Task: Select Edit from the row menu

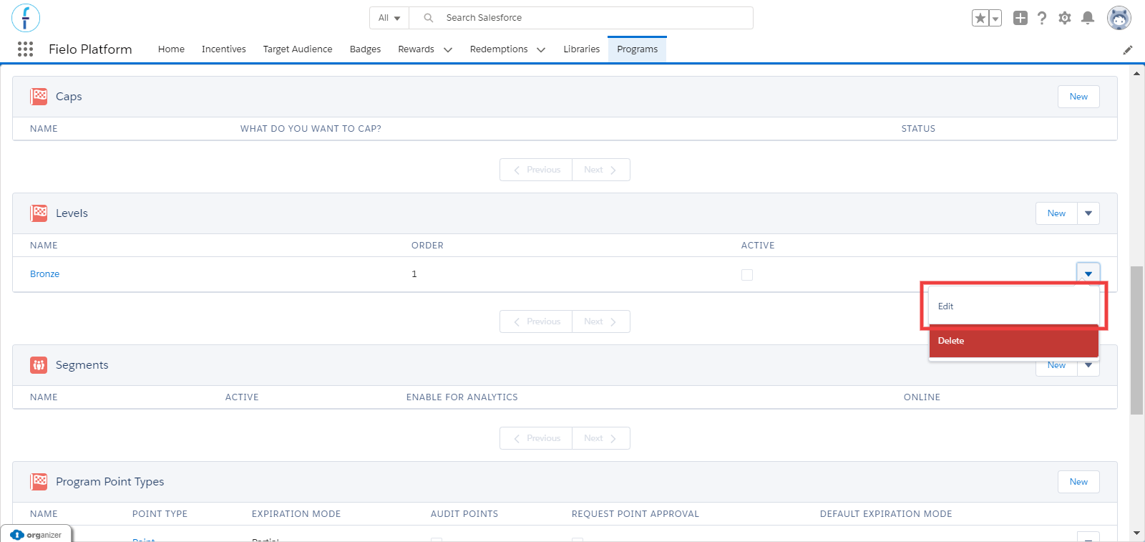Action: tap(1013, 306)
